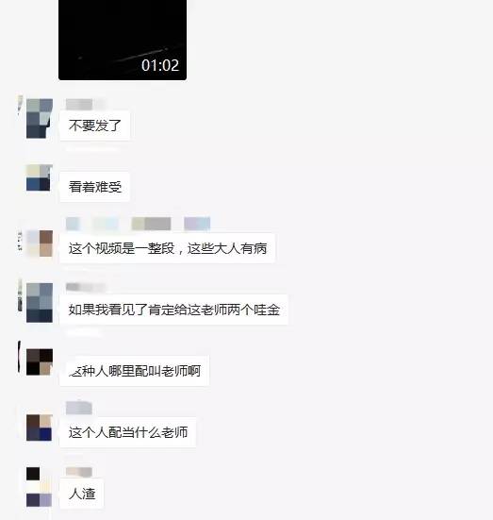Click avatar beside '这个人配当什么老师' message
The height and width of the screenshot is (520, 493).
coord(40,428)
